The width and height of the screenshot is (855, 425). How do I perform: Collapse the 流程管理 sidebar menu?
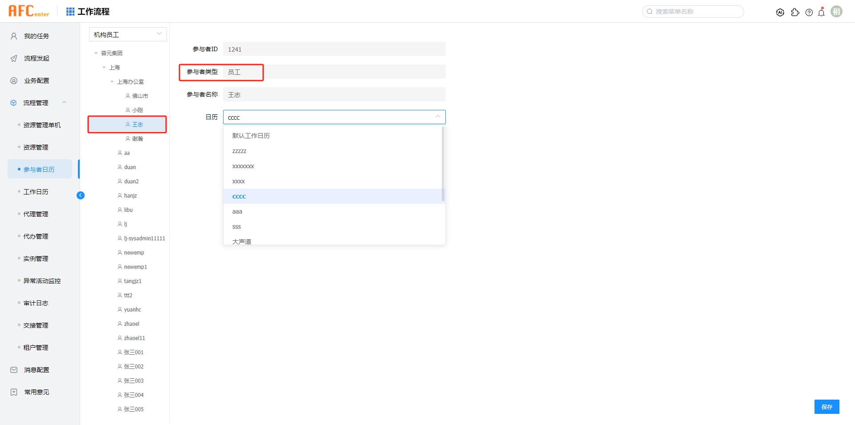point(64,103)
